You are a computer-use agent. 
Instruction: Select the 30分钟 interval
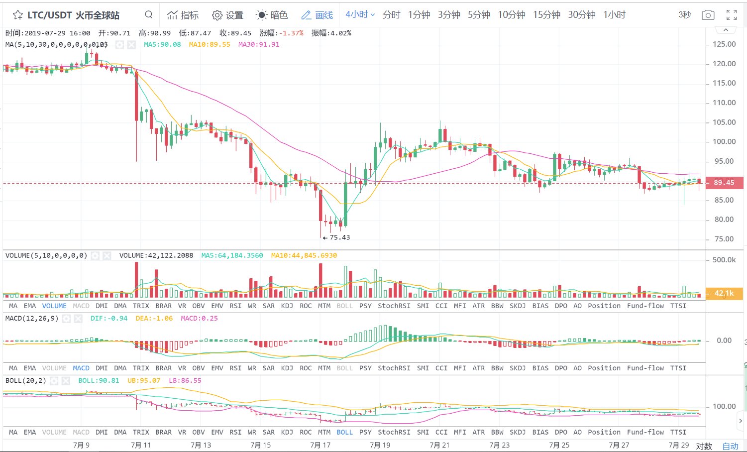click(582, 15)
